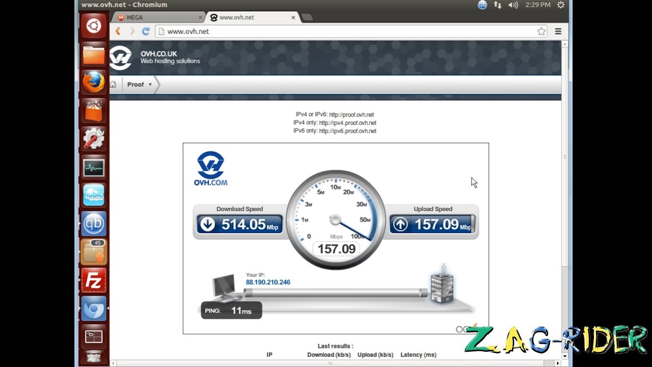Open the Workspace Switcher icon
Image resolution: width=652 pixels, height=367 pixels.
pos(94,336)
